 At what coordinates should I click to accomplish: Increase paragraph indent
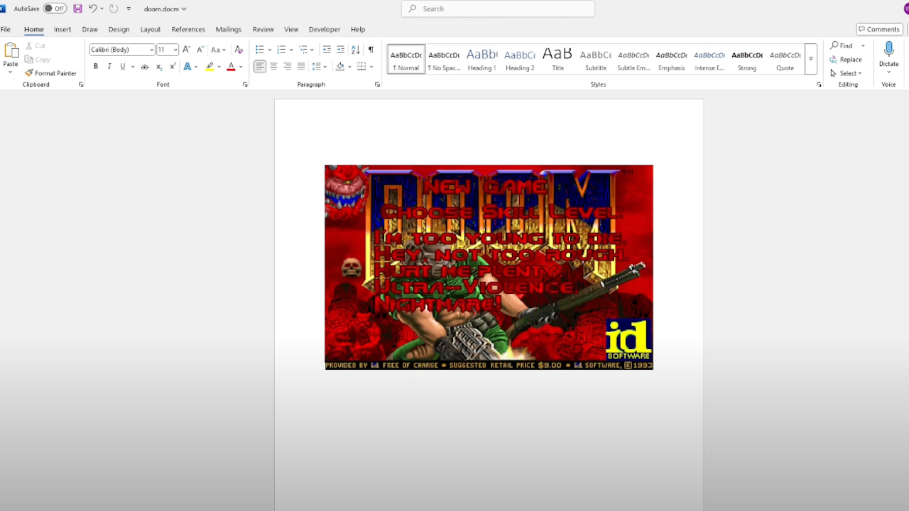(341, 50)
